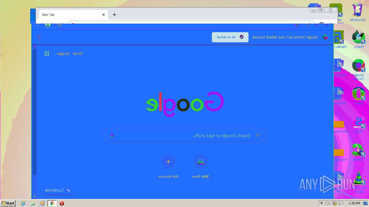Click the mirrored stop/reload X button

(x=308, y=25)
